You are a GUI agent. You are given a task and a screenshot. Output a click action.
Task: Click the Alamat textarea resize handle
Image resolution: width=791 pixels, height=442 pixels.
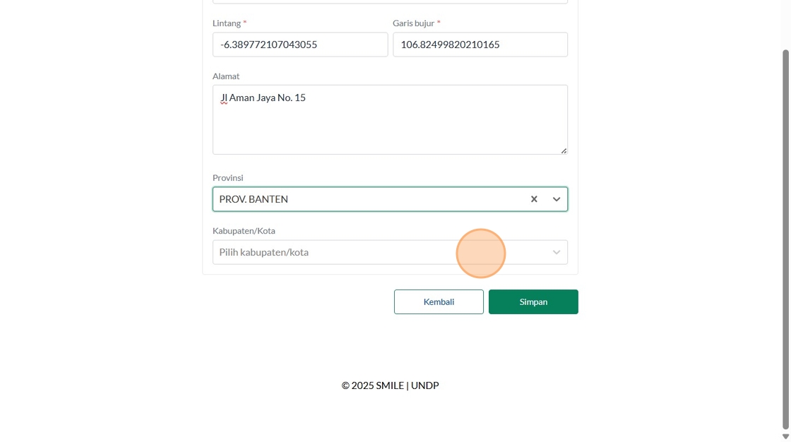(x=564, y=150)
